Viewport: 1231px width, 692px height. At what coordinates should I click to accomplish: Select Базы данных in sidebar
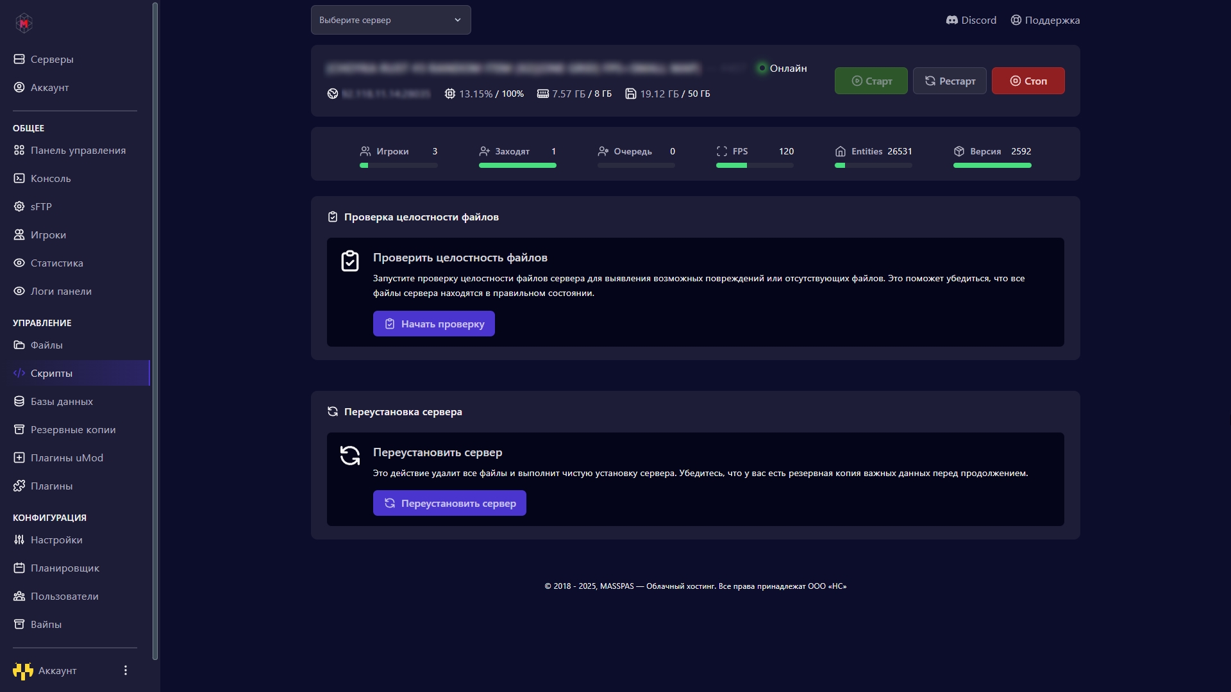[62, 401]
